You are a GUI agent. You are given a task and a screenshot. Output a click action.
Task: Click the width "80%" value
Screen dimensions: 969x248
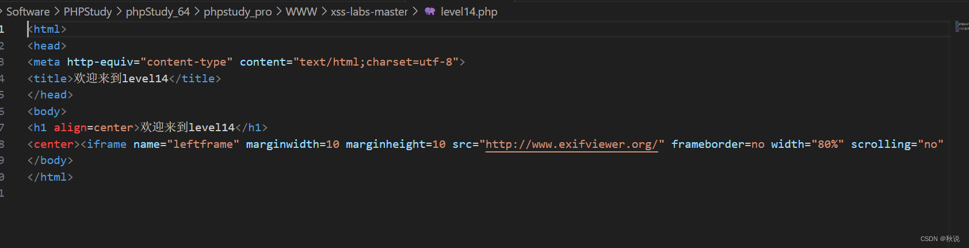click(x=827, y=144)
